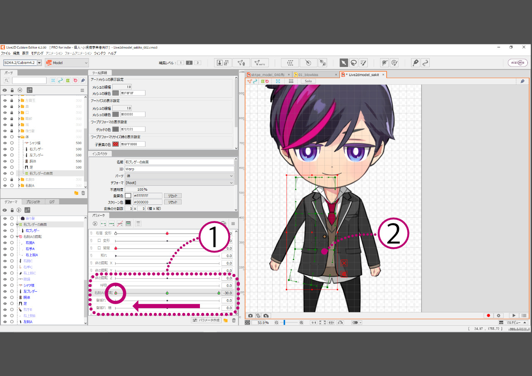Click 子要素の色 red color swatch
532x376 pixels.
(116, 144)
